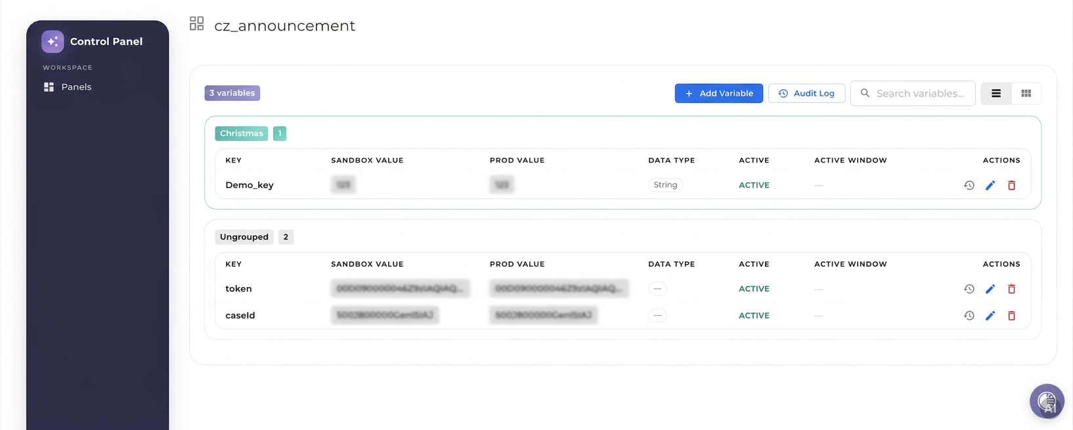This screenshot has height=430, width=1073.
Task: Click the caseId key name
Action: [x=240, y=316]
